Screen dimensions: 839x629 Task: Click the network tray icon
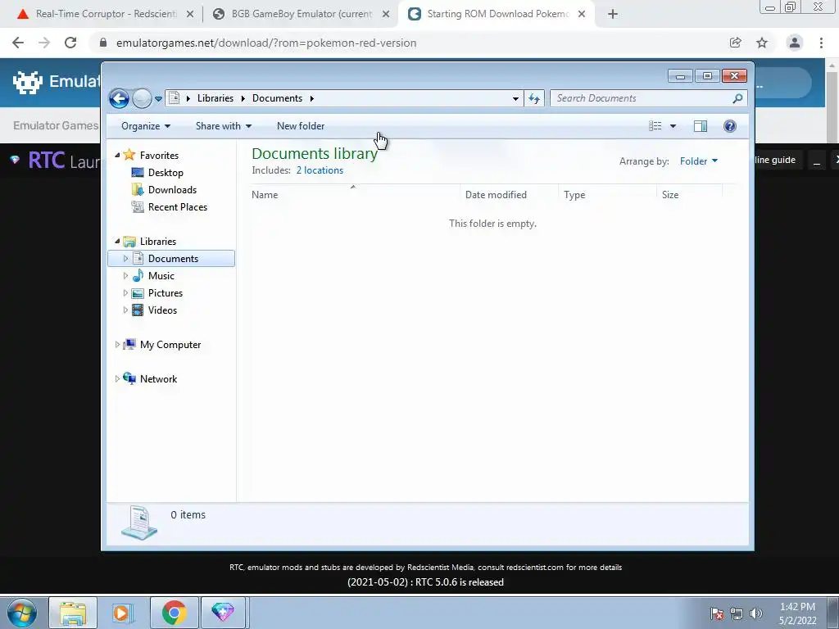coord(737,613)
